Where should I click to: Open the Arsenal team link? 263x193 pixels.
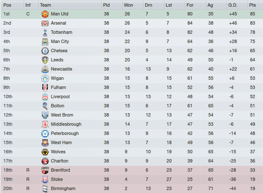tap(58, 23)
